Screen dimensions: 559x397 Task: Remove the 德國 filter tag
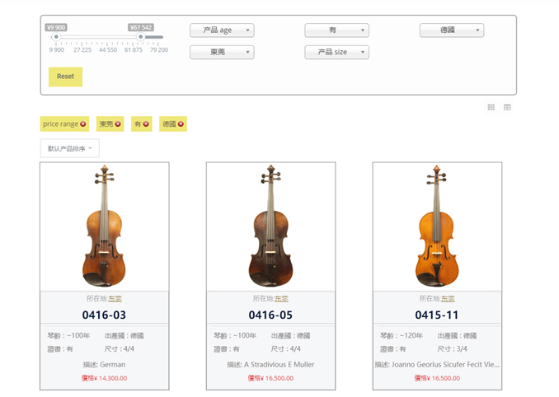coord(181,124)
